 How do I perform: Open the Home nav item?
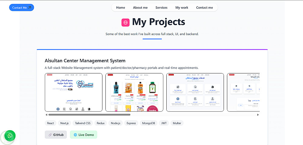[121, 8]
